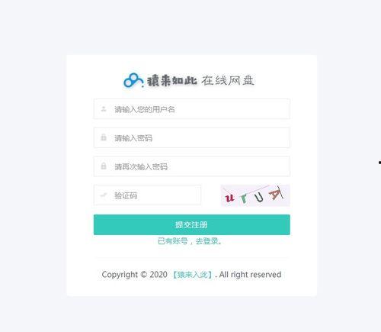Image resolution: width=381 pixels, height=332 pixels.
Task: Focus the 请输入您的用户名 username field
Action: coord(192,109)
